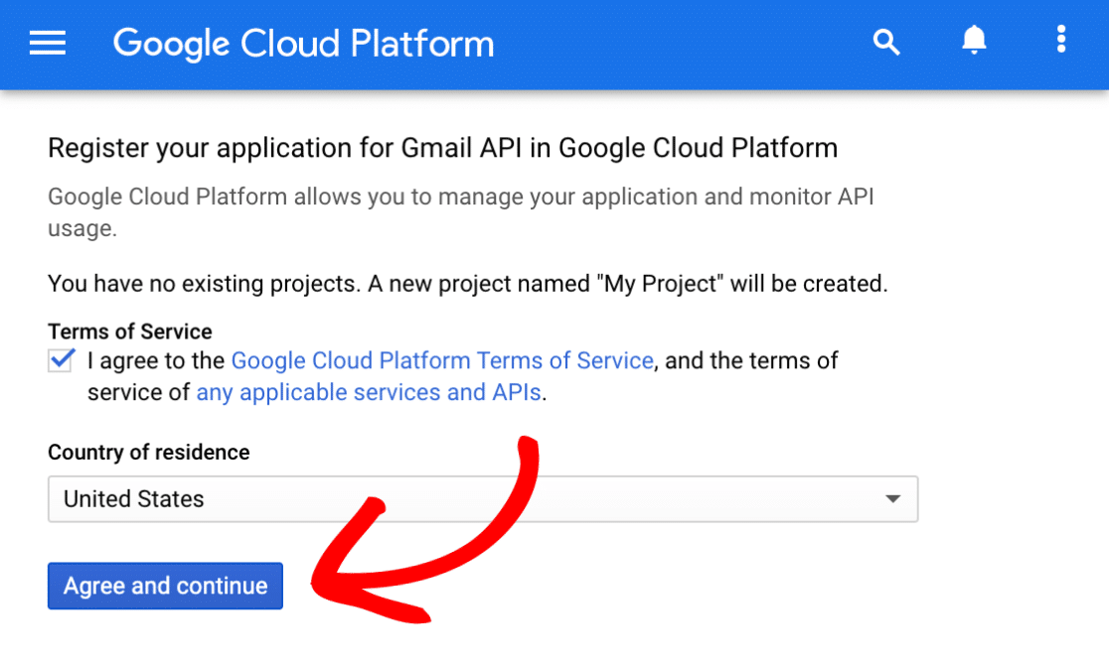Screen dimensions: 1109x669
Task: Click the Google Cloud Platform logo text
Action: pos(303,44)
